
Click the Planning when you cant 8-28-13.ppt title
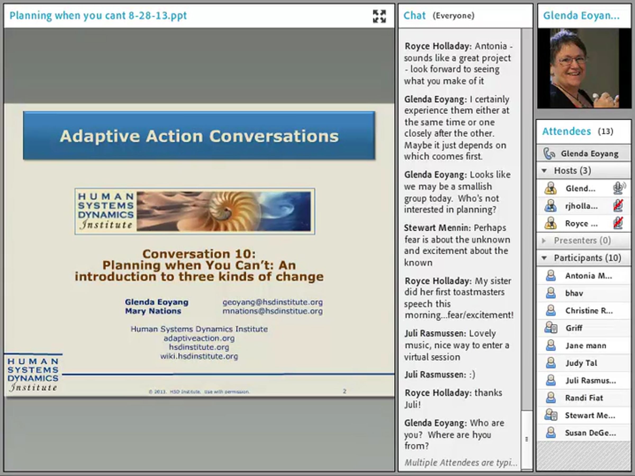point(98,16)
